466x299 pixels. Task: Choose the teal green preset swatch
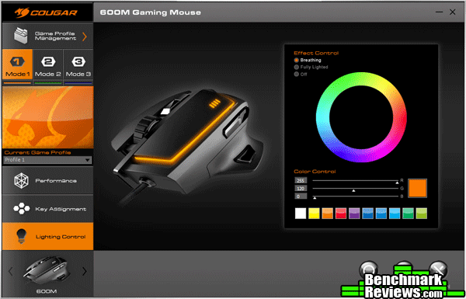coord(408,214)
